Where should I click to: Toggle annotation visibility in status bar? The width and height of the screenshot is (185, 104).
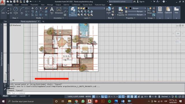[x=136, y=96]
